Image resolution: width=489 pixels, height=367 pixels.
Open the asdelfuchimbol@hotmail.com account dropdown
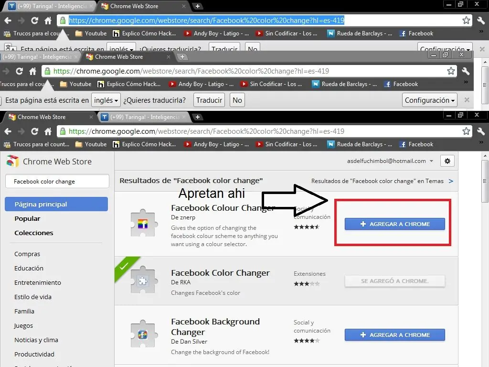pyautogui.click(x=390, y=161)
